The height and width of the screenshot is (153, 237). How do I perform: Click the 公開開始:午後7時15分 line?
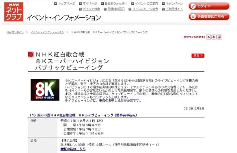[x=82, y=129]
